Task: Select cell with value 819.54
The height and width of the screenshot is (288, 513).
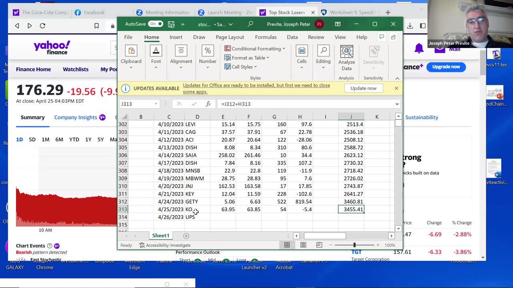Action: [x=300, y=202]
